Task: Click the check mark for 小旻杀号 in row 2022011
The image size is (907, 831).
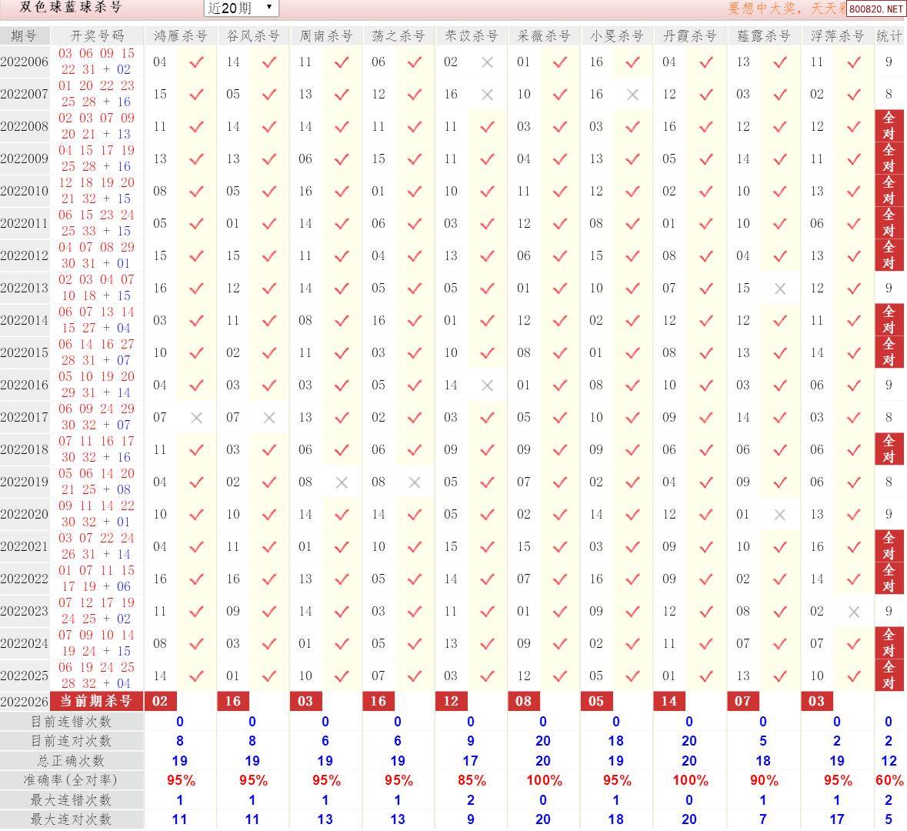Action: (x=633, y=223)
